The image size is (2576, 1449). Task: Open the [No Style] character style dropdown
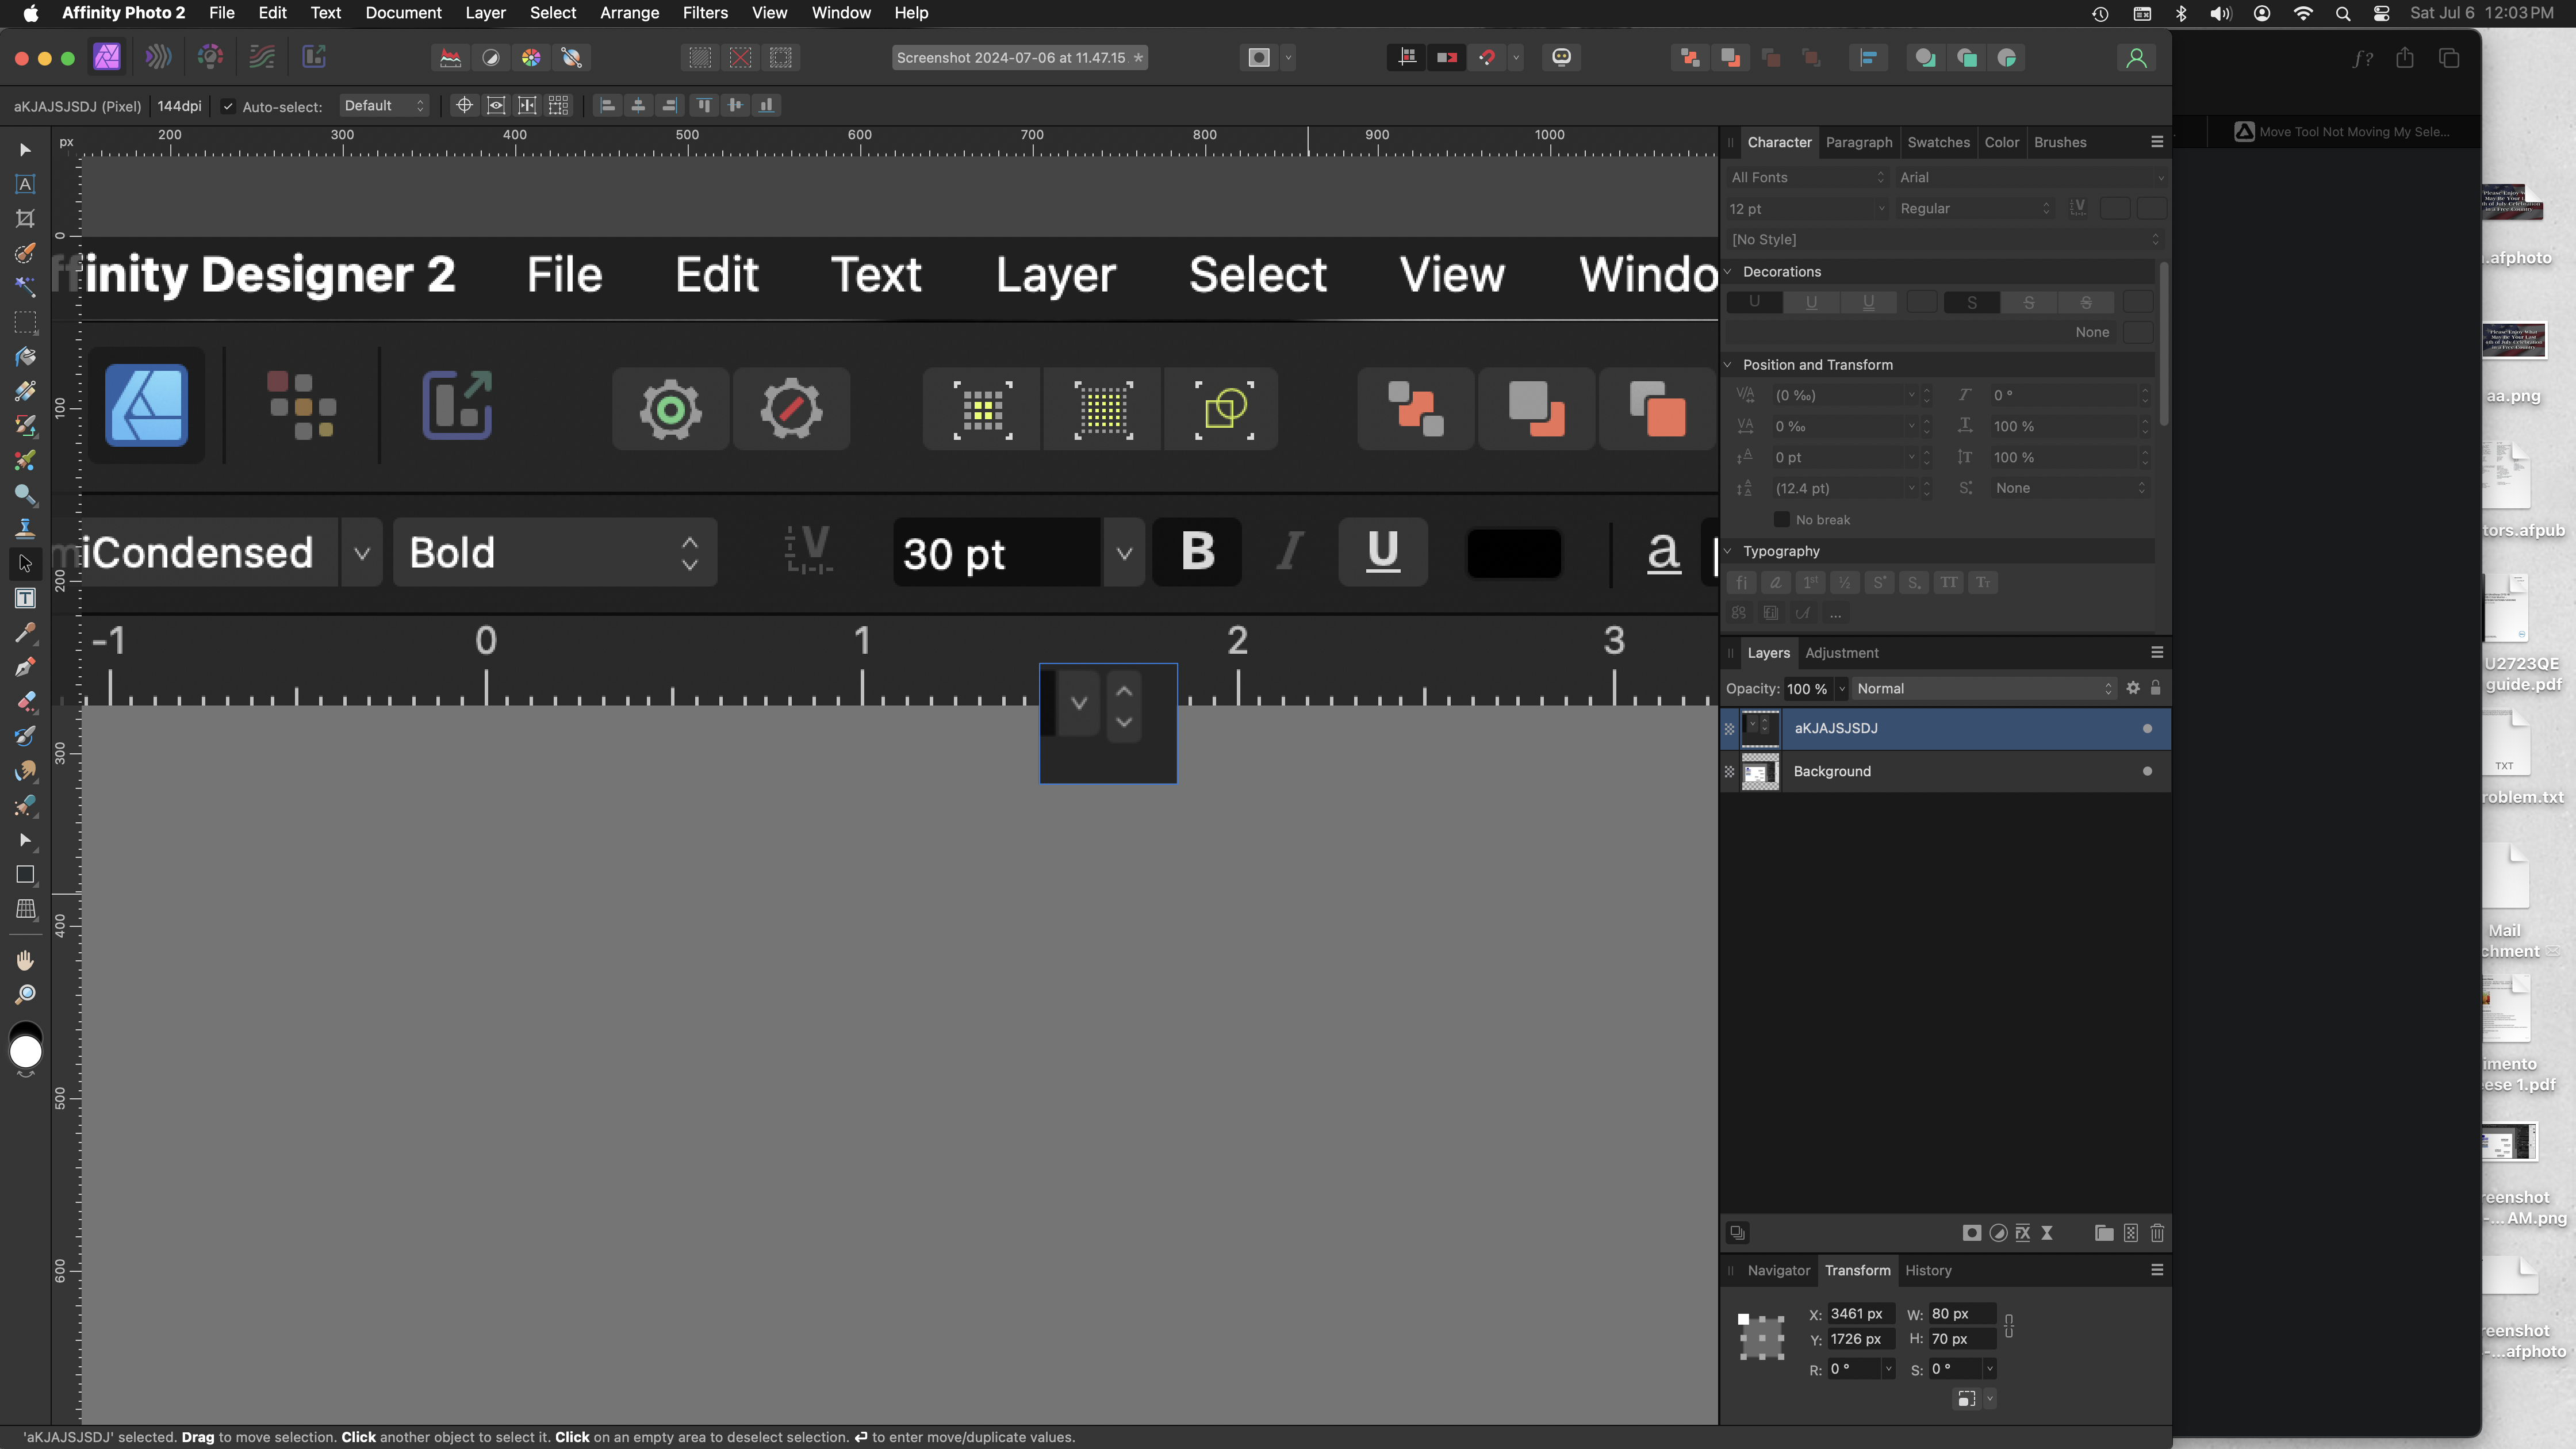click(x=1945, y=239)
